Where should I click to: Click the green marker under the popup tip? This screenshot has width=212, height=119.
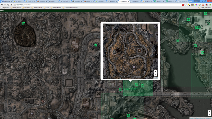tap(136, 85)
